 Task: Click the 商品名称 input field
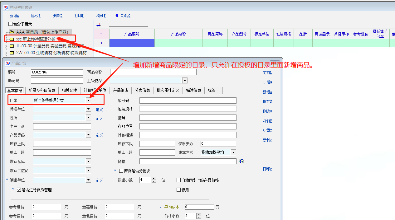pyautogui.click(x=153, y=72)
